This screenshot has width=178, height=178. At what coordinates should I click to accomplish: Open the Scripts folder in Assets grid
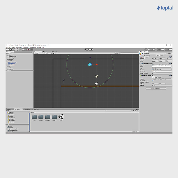pyautogui.click(x=41, y=117)
